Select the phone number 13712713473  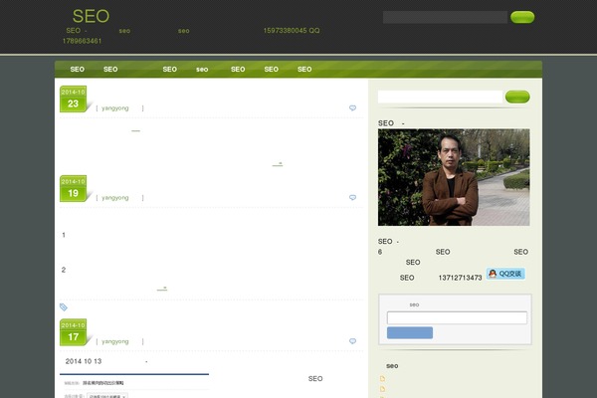click(460, 278)
